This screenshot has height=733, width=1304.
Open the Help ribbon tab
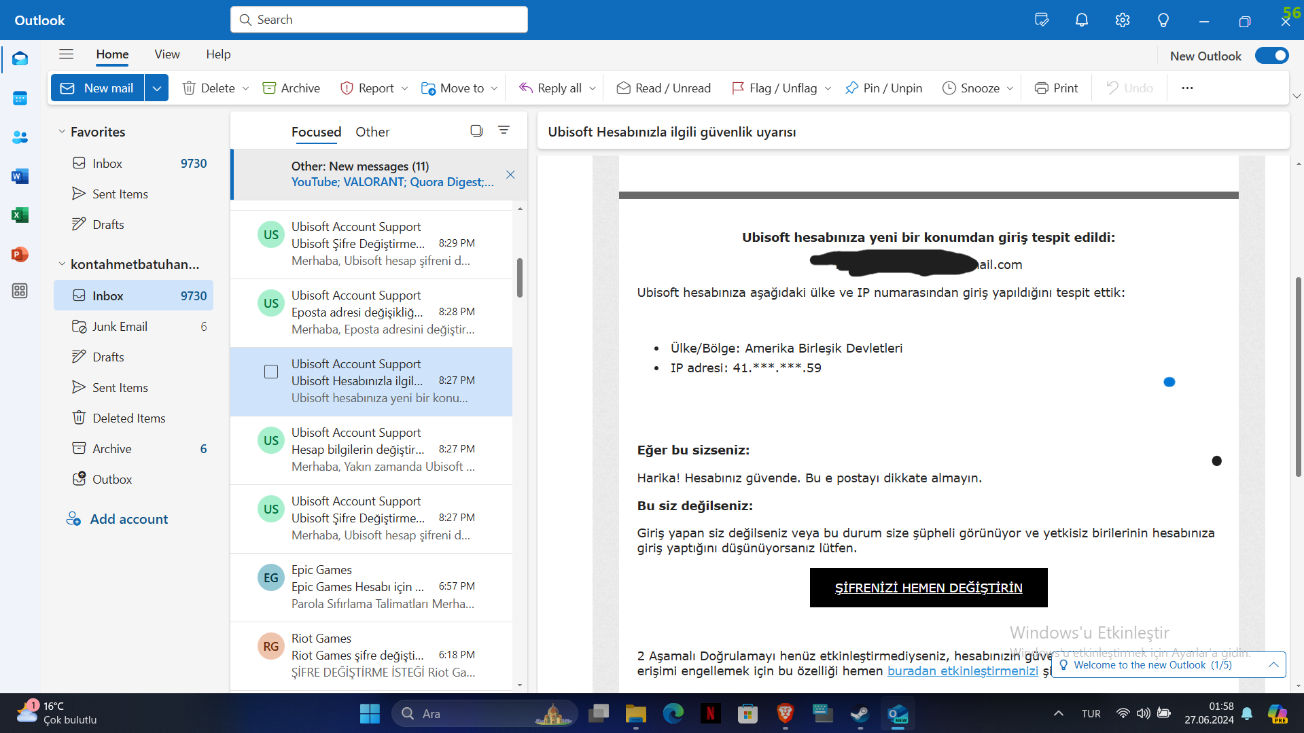tap(218, 54)
